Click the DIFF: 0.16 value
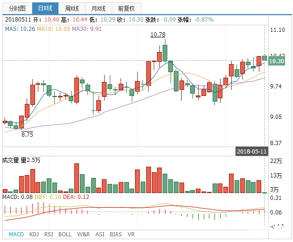Screen dimensions: 293x242 point(48,197)
